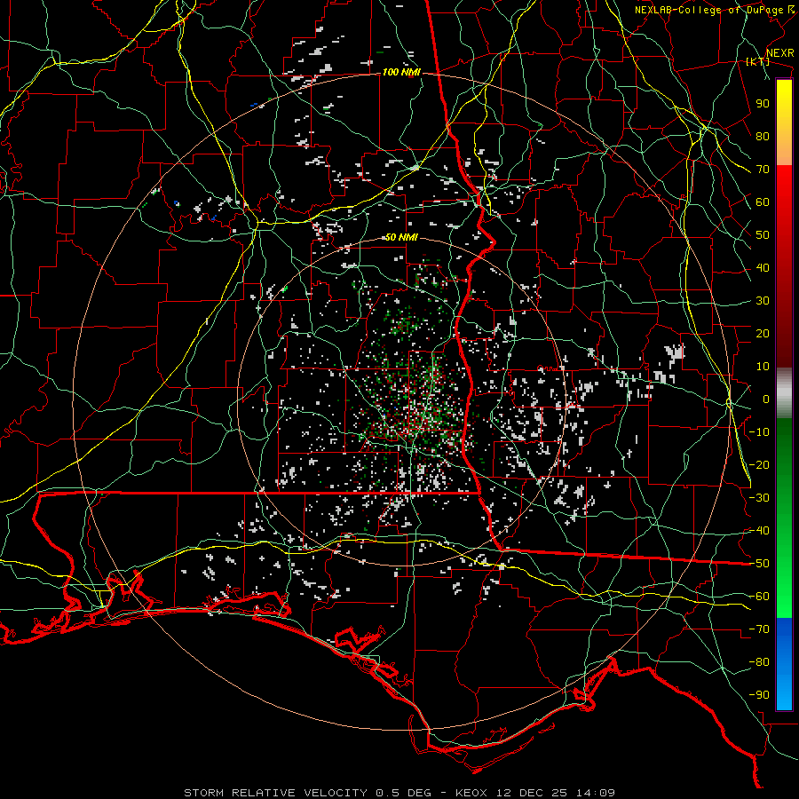Click the "100 NMI" range ring label
This screenshot has height=799, width=799.
click(x=401, y=73)
